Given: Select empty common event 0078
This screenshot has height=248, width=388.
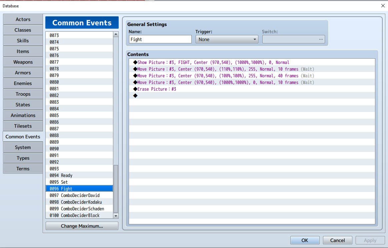Looking at the screenshot, I should (79, 69).
